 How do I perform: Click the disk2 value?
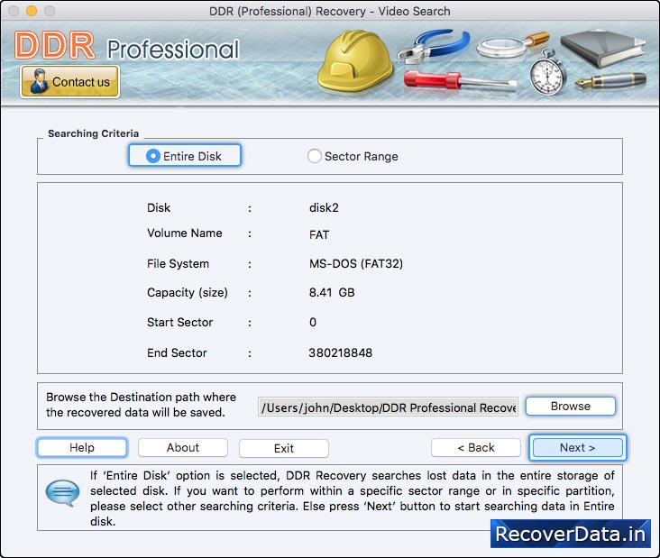(324, 208)
